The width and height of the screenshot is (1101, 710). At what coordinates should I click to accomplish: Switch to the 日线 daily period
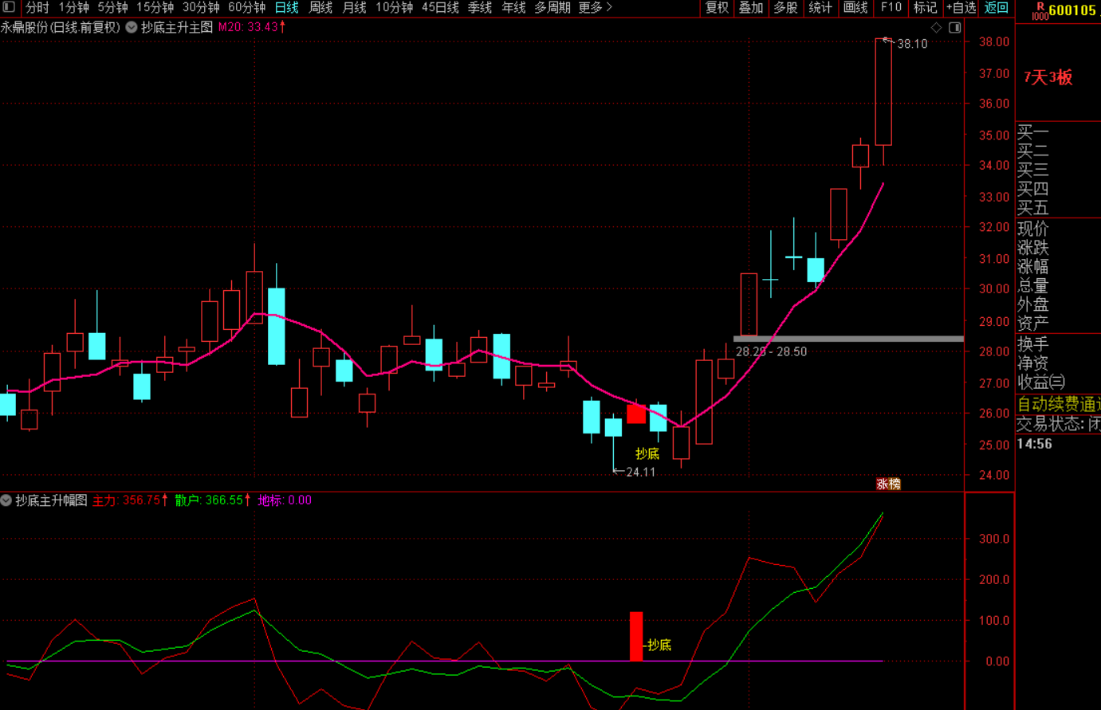tap(286, 8)
